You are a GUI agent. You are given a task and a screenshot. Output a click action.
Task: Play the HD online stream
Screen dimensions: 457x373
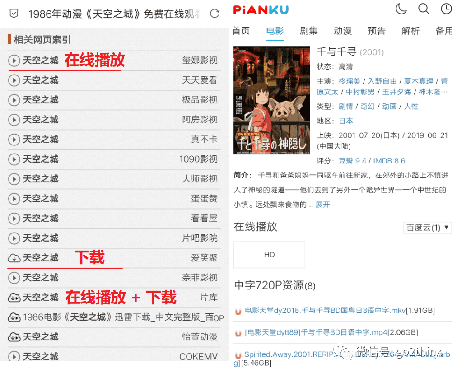tap(269, 255)
